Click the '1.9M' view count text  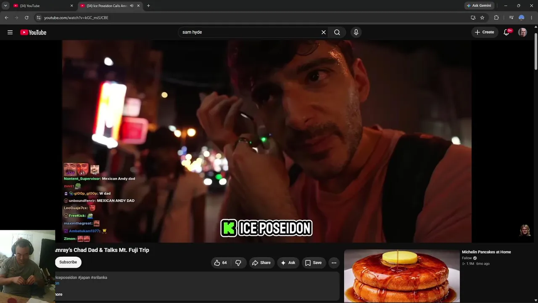(470, 264)
